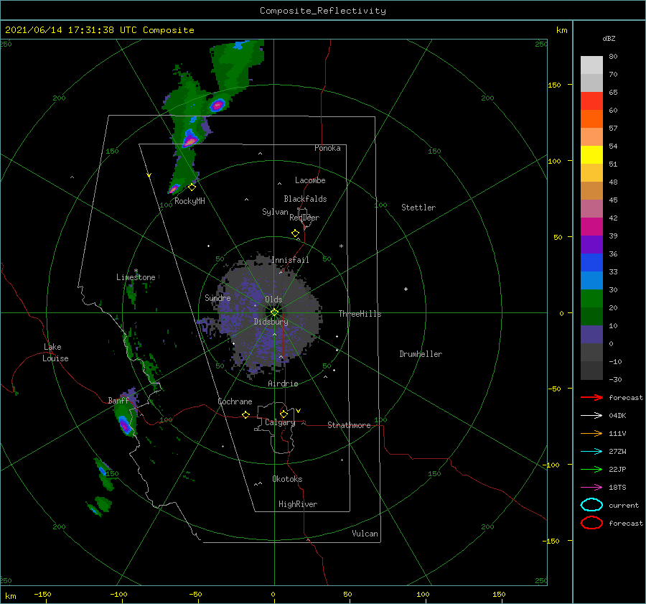Click the Sylvan label
This screenshot has width=646, height=604.
pyautogui.click(x=275, y=212)
